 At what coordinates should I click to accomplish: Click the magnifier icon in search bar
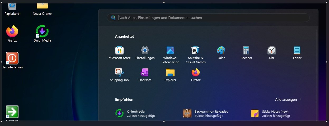(113, 18)
